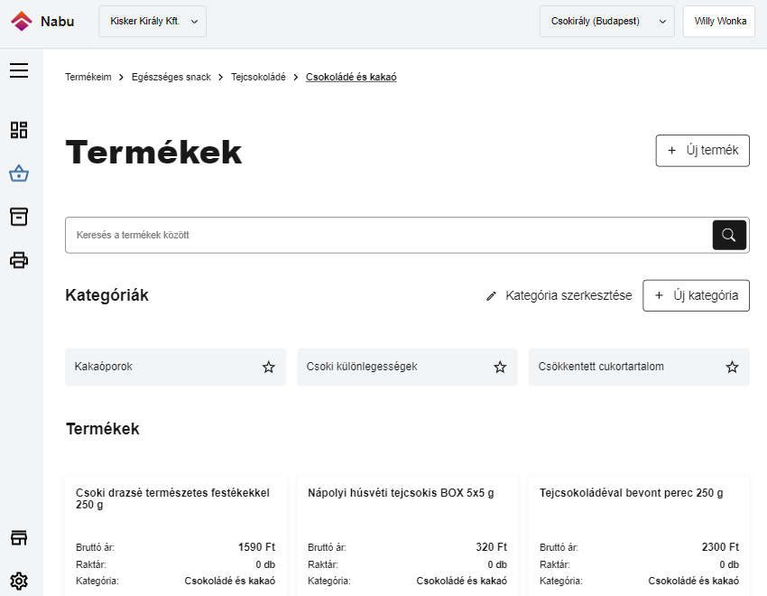The width and height of the screenshot is (767, 596).
Task: Open the printer icon in the sidebar
Action: click(x=18, y=259)
